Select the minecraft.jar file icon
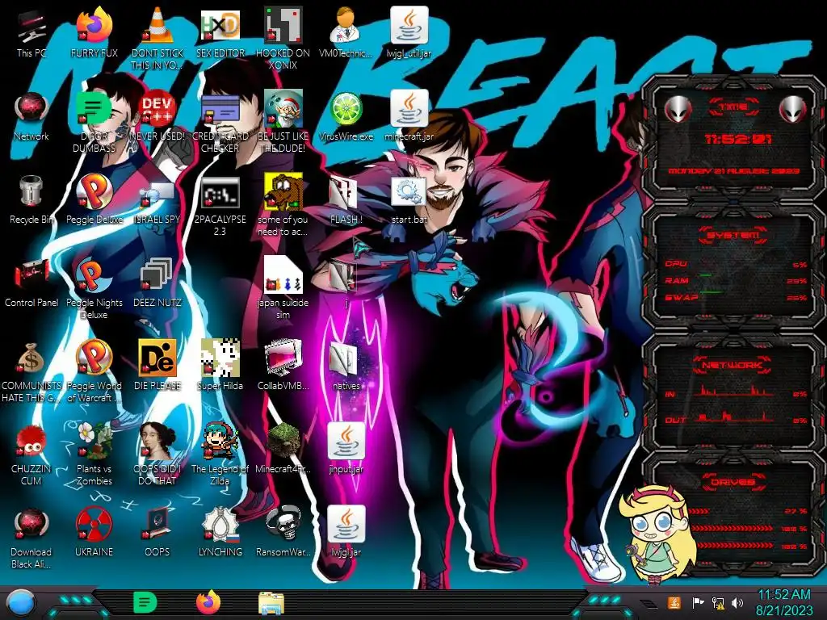Image resolution: width=827 pixels, height=620 pixels. pos(409,109)
